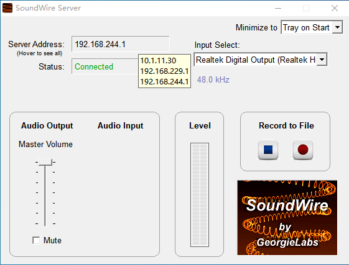This screenshot has height=265, width=349.
Task: Click the 48.0 kHz sample rate label
Action: pyautogui.click(x=213, y=79)
